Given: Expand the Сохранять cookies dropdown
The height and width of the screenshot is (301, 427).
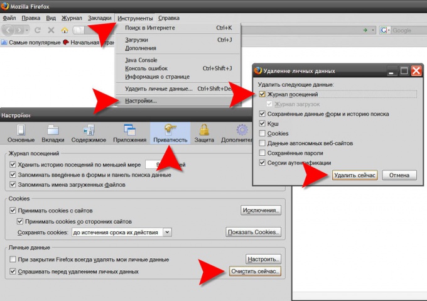Looking at the screenshot, I should point(167,232).
